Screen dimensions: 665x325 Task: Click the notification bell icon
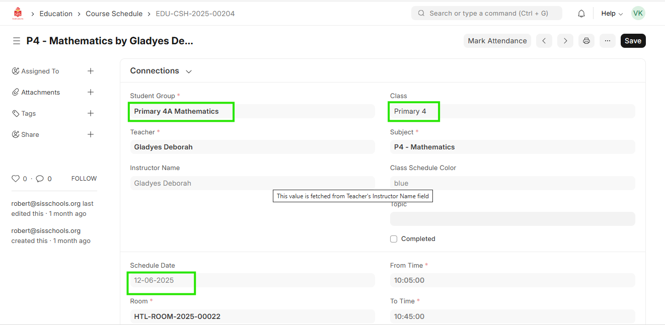(581, 14)
